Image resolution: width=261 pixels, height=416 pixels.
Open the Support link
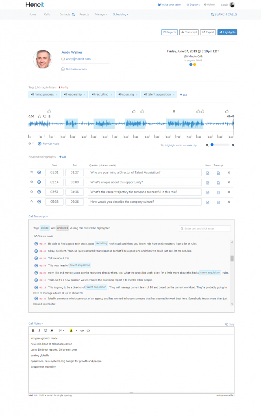tap(193, 4)
